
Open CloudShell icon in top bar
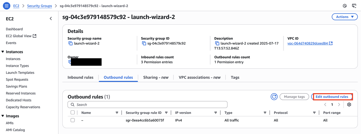pos(354,6)
